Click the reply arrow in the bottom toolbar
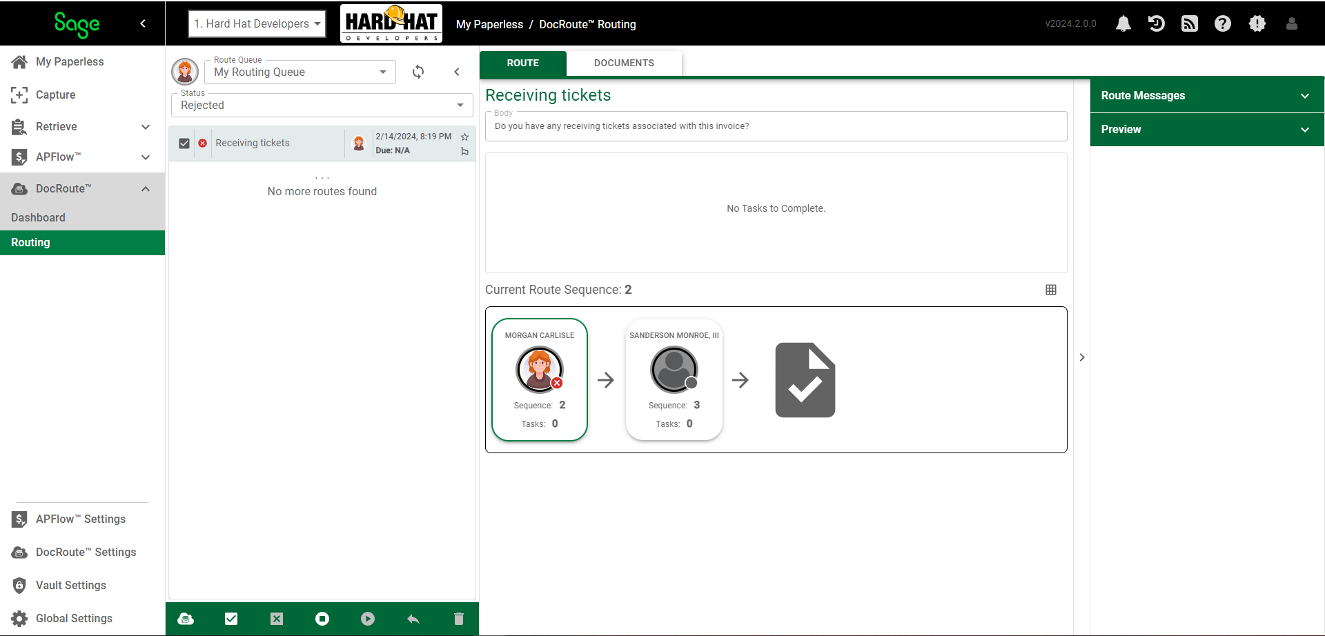 pyautogui.click(x=413, y=619)
